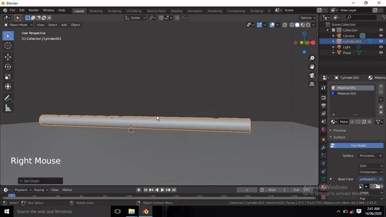Play the animation forward
The image size is (386, 217).
(162, 190)
